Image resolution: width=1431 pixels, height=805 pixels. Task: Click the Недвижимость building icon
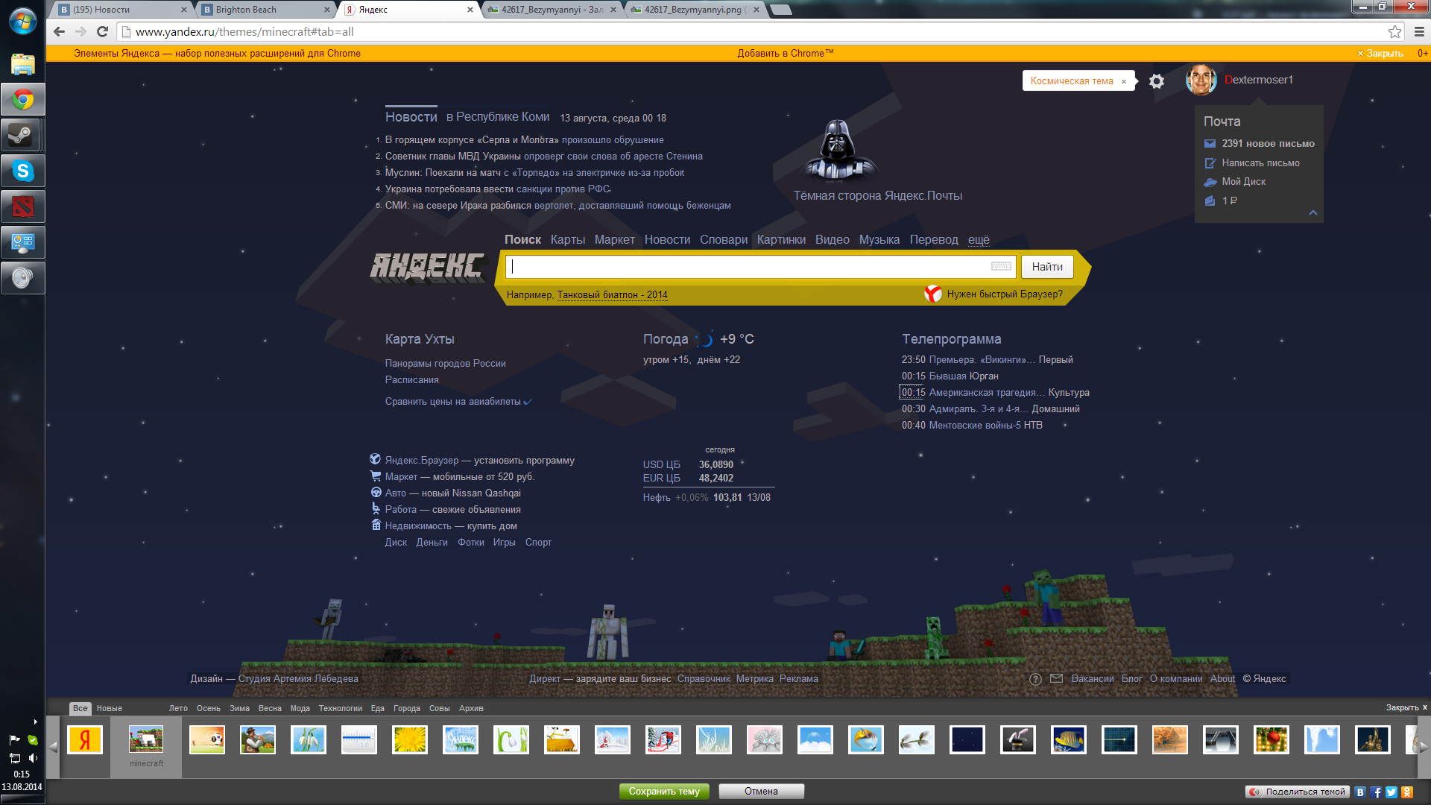pyautogui.click(x=376, y=525)
